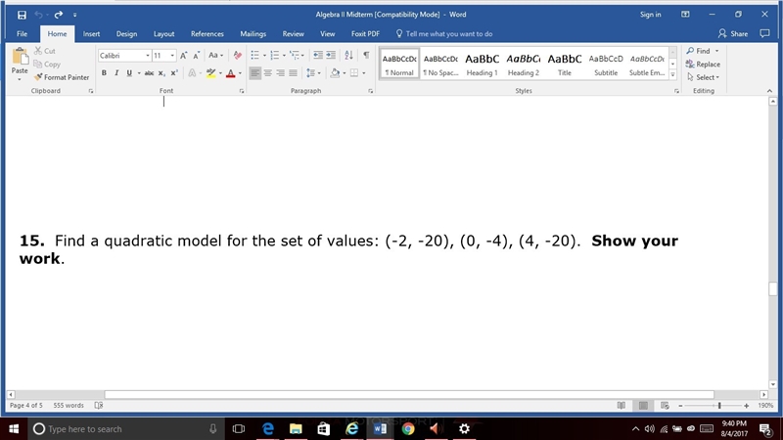783x440 pixels.
Task: Apply the Heading 1 style
Action: click(x=482, y=64)
